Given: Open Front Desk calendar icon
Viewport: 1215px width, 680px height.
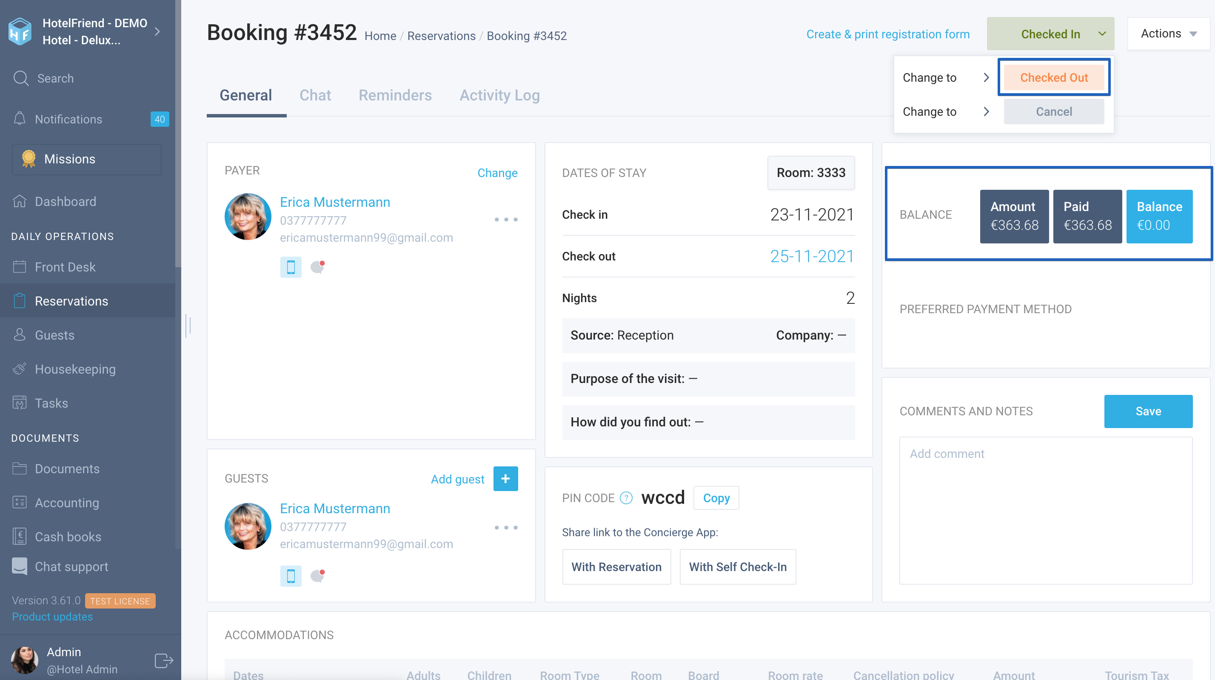Looking at the screenshot, I should pyautogui.click(x=19, y=267).
